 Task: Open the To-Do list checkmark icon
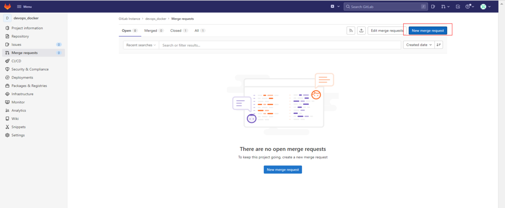[x=458, y=7]
